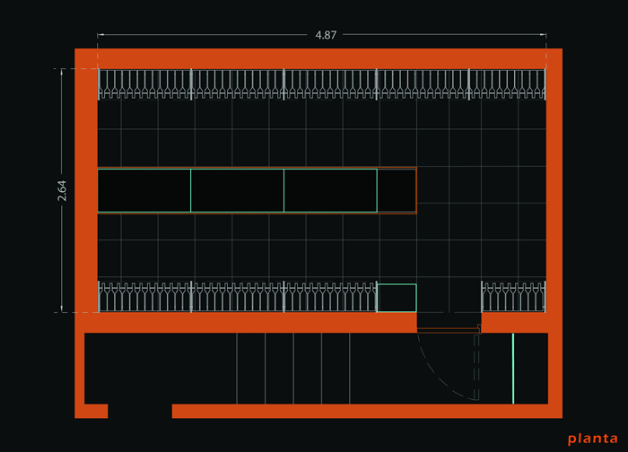The width and height of the screenshot is (628, 452).
Task: Pick the third section of central counter
Action: (330, 190)
